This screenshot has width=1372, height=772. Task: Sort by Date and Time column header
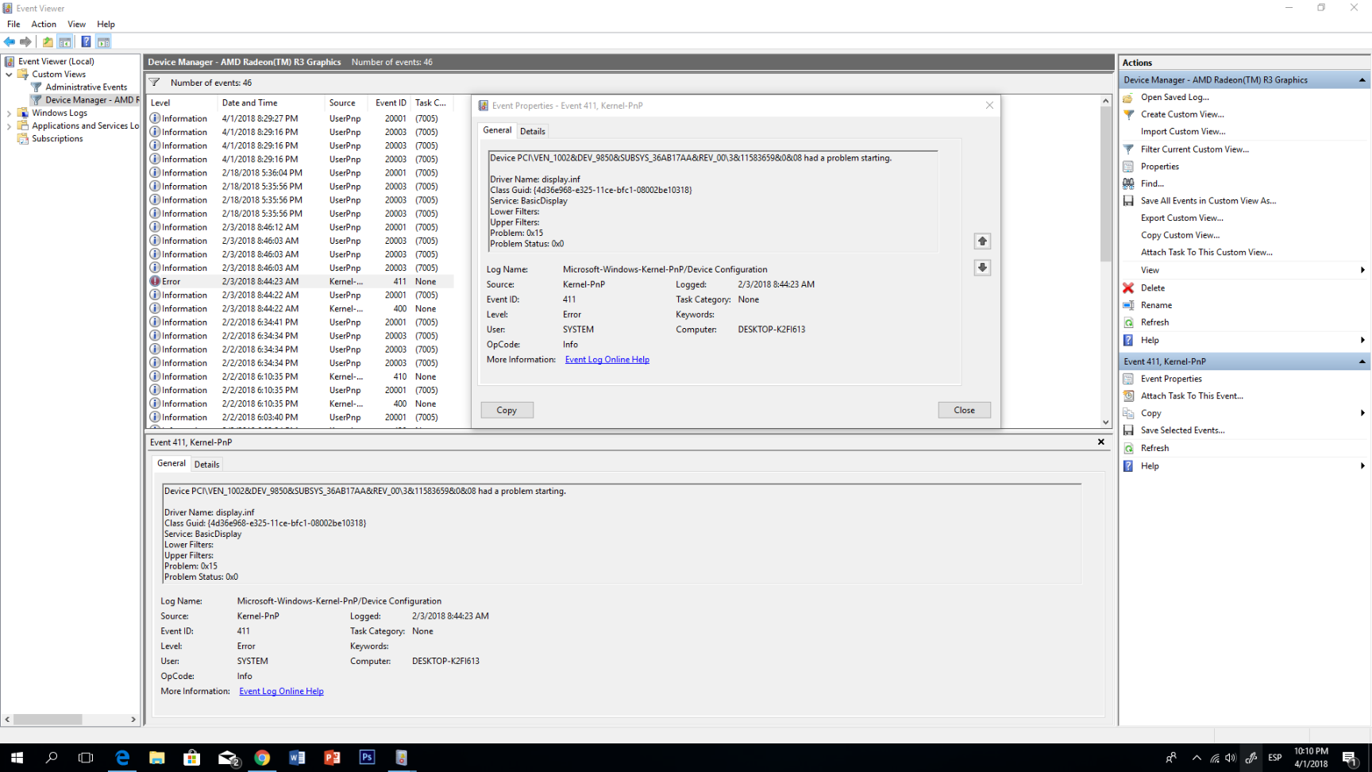(x=270, y=103)
